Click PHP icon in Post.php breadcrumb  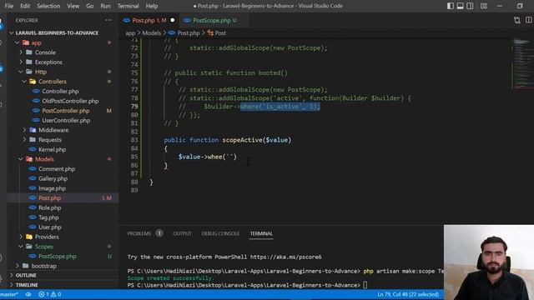[x=172, y=33]
